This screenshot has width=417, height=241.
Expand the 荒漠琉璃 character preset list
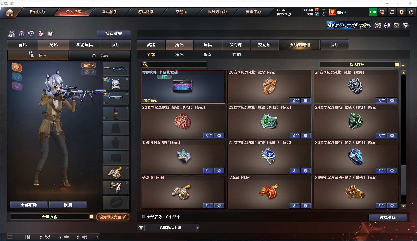91,217
